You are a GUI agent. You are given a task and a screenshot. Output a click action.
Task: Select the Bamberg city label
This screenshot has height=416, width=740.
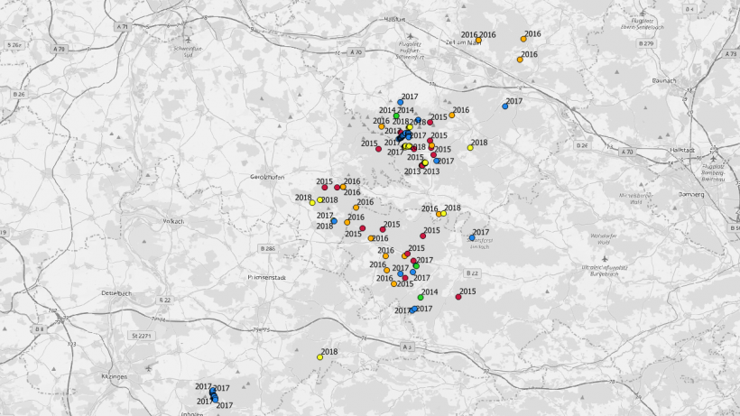(x=691, y=194)
